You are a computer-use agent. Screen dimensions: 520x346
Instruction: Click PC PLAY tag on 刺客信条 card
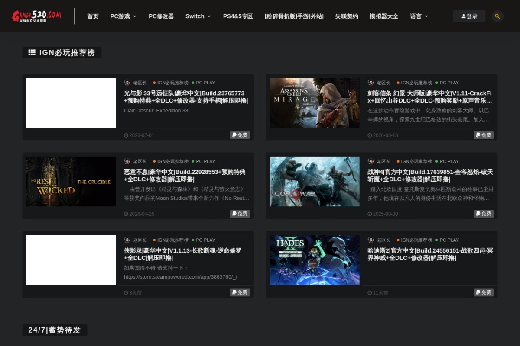(x=447, y=83)
